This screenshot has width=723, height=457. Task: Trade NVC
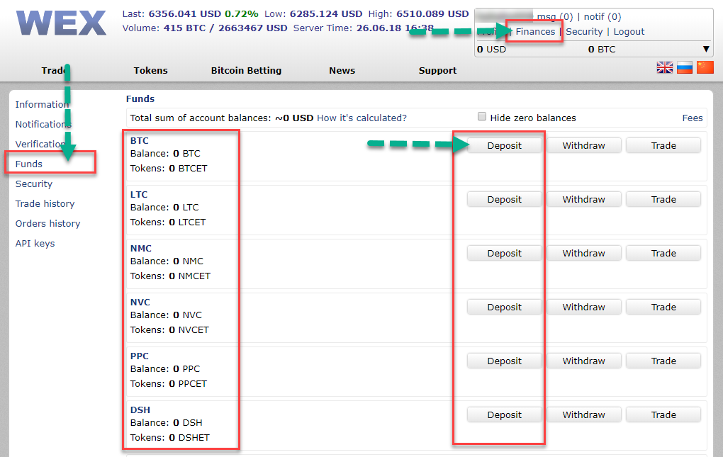(x=663, y=308)
